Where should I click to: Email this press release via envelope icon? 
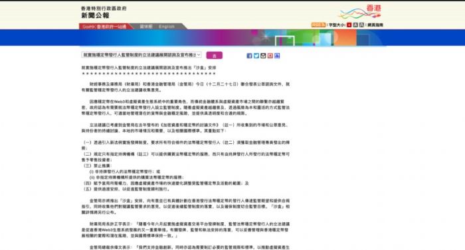(263, 56)
